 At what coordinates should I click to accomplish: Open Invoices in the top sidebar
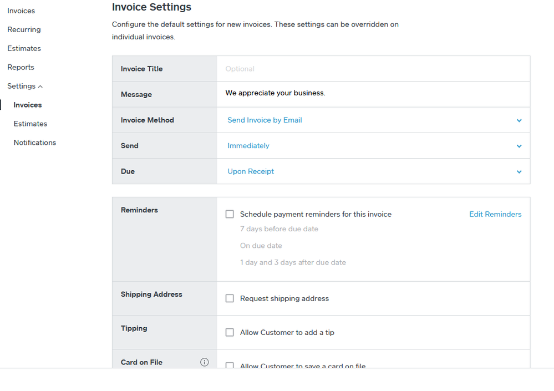click(x=21, y=11)
